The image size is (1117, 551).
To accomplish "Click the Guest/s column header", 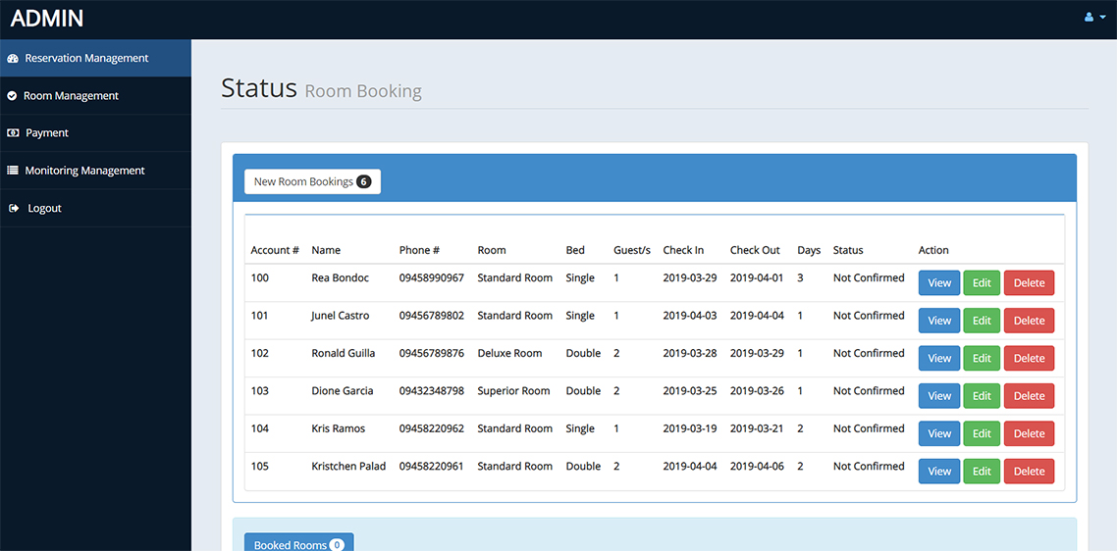I will (x=632, y=251).
